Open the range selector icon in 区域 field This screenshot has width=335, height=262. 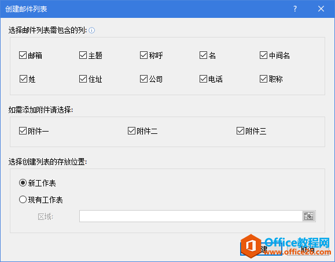pos(308,216)
